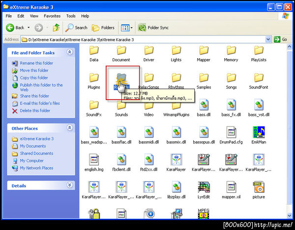Select the ftd2xx.dll file

point(149,162)
